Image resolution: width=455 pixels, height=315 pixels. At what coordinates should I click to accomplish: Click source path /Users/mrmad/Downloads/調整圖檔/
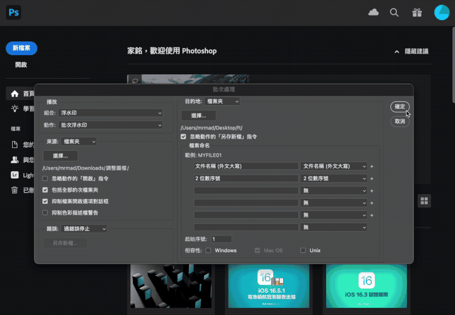pyautogui.click(x=85, y=168)
